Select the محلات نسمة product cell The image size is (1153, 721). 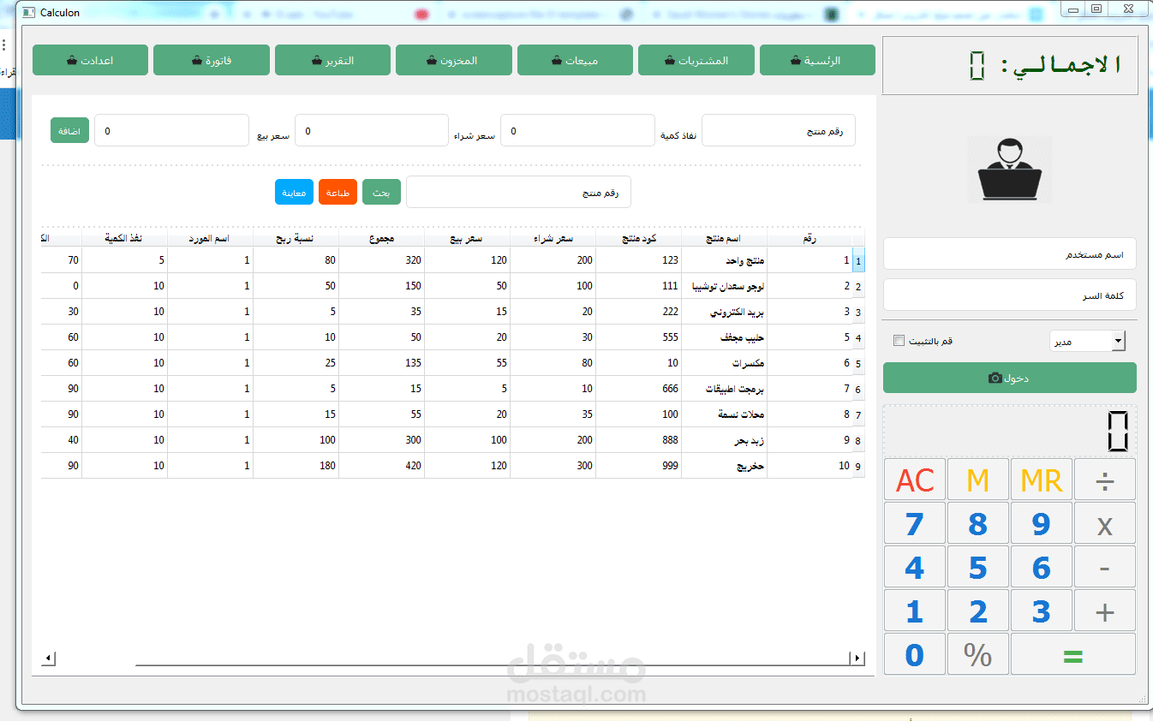click(724, 414)
